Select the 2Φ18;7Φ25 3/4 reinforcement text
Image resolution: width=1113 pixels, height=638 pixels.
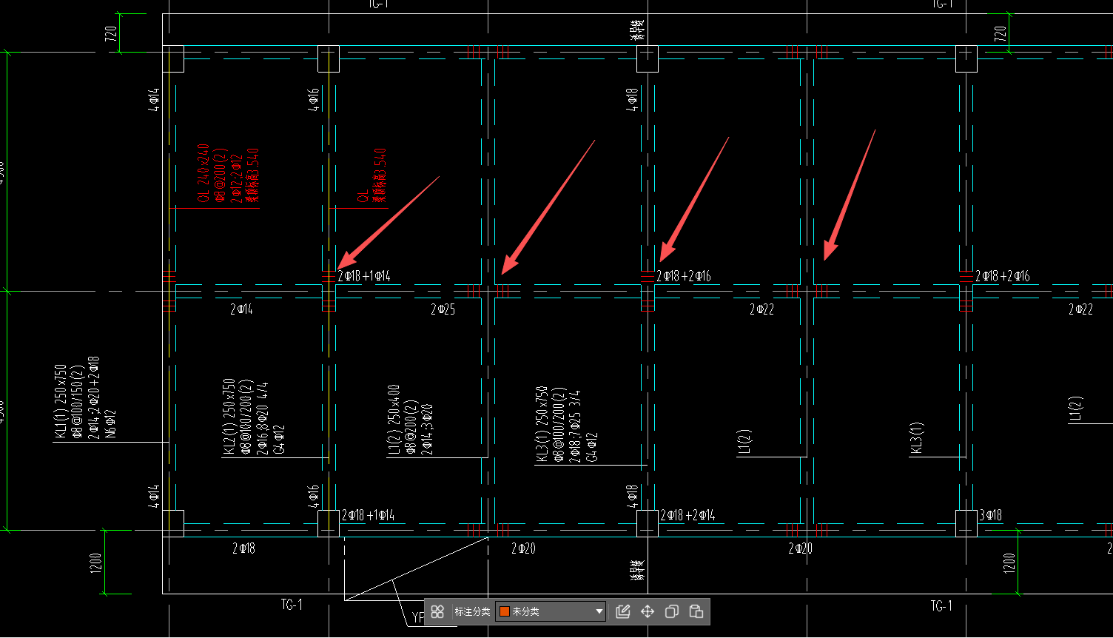575,427
